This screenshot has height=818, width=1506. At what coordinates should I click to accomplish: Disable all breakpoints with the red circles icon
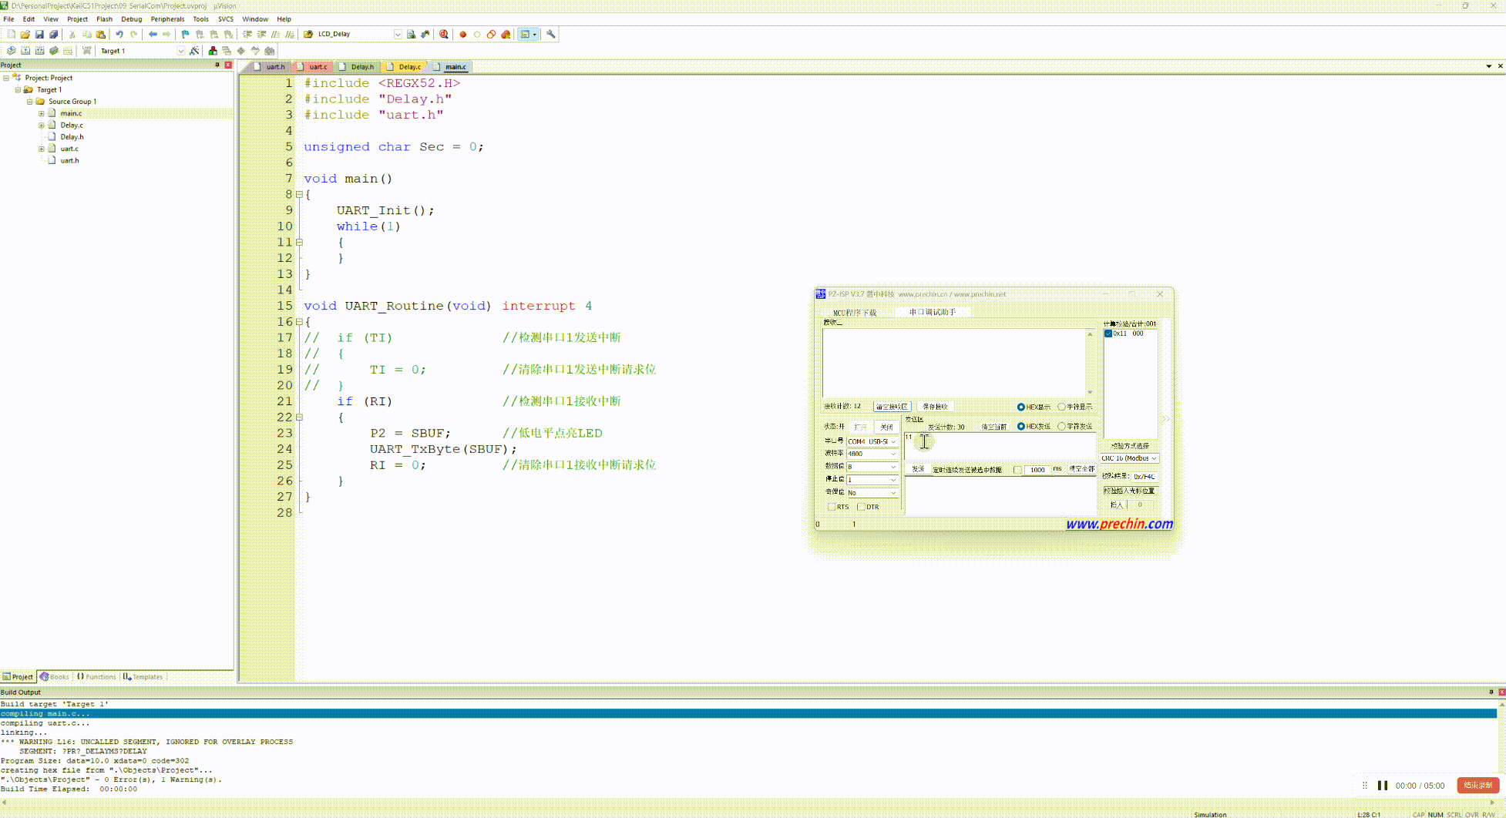pyautogui.click(x=491, y=34)
